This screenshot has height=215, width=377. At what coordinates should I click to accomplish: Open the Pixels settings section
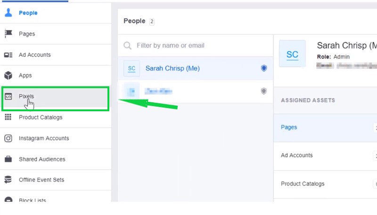[x=56, y=97]
